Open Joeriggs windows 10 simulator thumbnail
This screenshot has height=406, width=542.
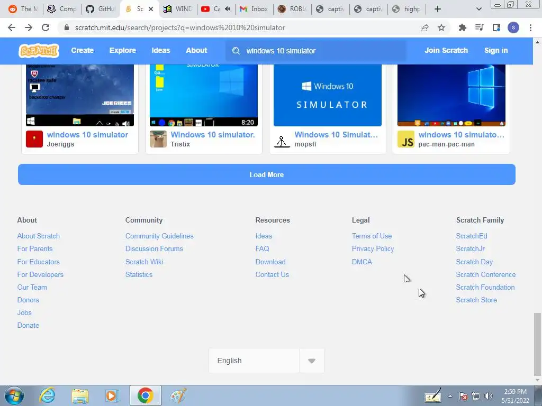pyautogui.click(x=80, y=95)
